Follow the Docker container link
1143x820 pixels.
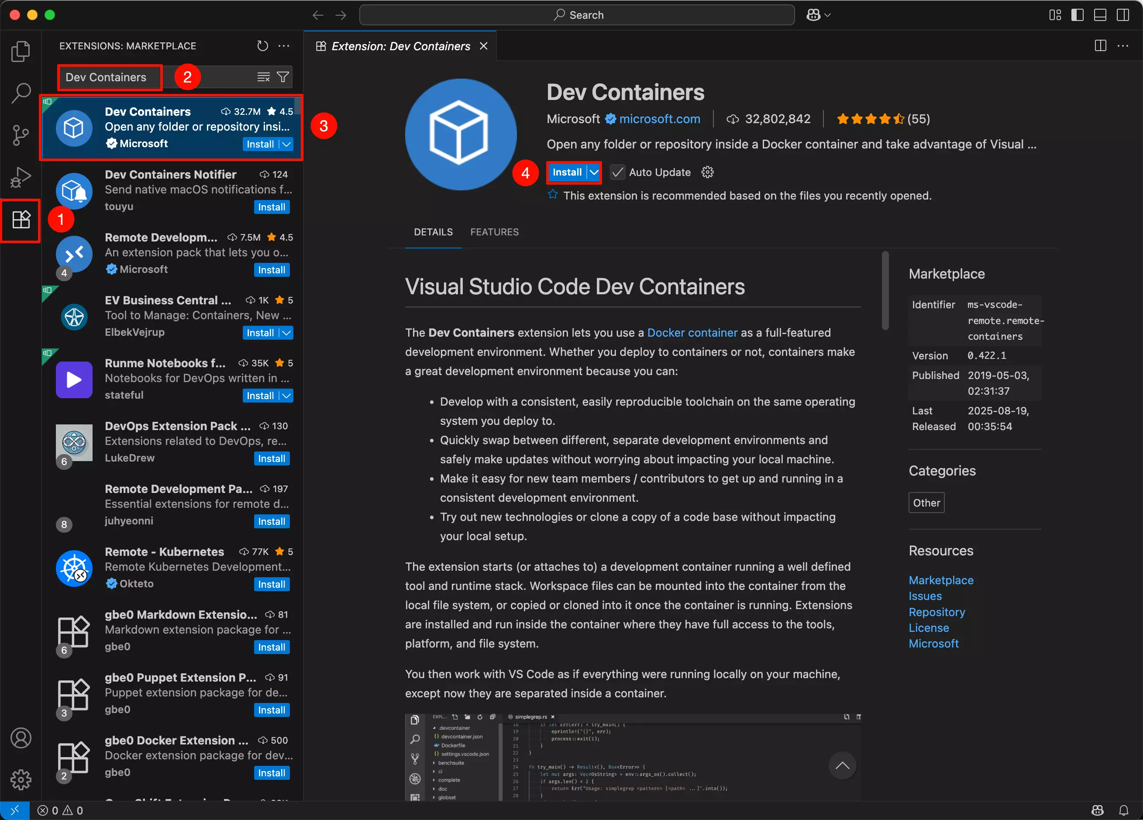692,333
